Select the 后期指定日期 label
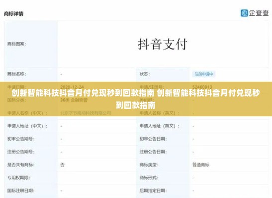The height and width of the screenshot is (198, 272). pyautogui.click(x=153, y=191)
